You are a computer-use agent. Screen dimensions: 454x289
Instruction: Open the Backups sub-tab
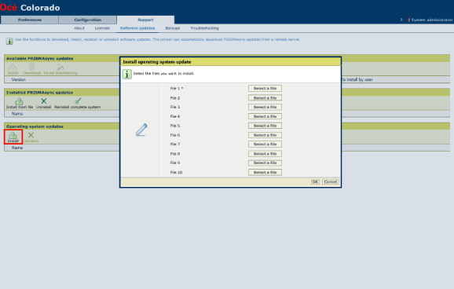click(x=173, y=28)
